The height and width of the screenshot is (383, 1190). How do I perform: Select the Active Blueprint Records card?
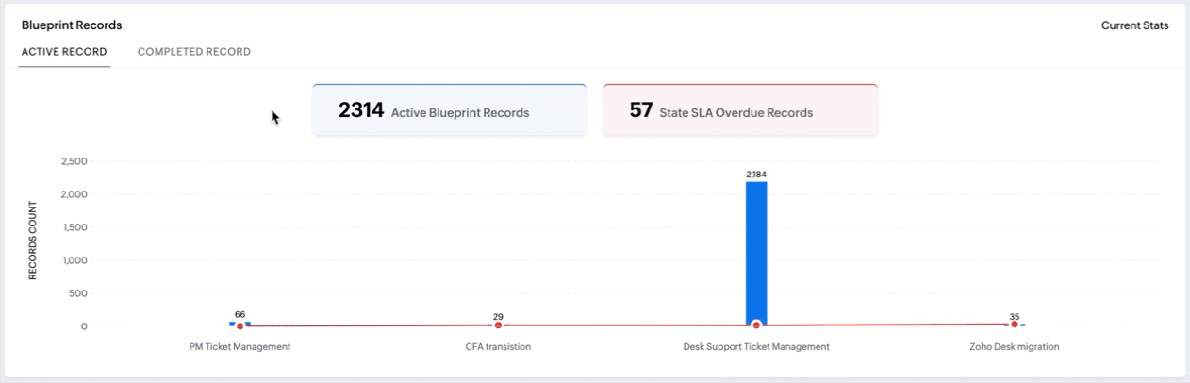coord(449,110)
